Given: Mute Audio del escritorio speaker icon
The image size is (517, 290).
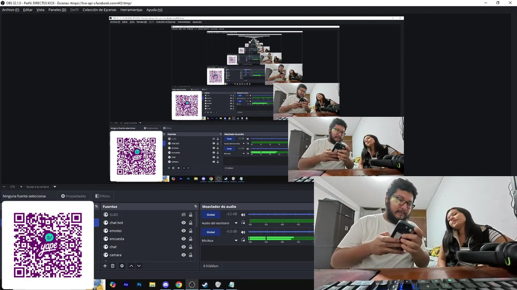Looking at the screenshot, I should point(243,215).
